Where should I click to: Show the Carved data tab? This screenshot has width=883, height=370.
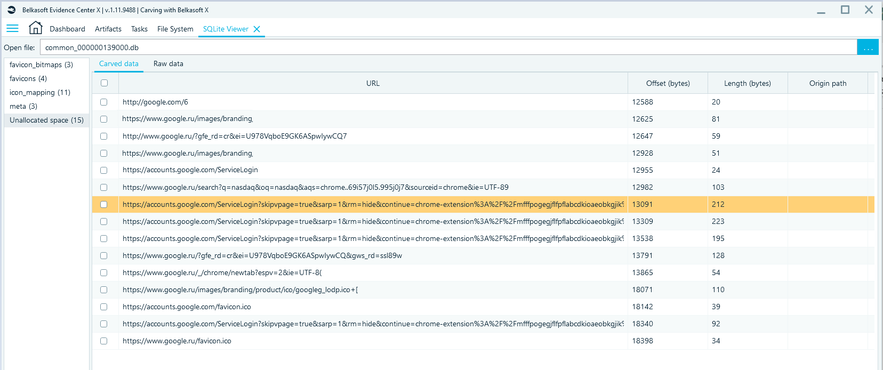(119, 64)
